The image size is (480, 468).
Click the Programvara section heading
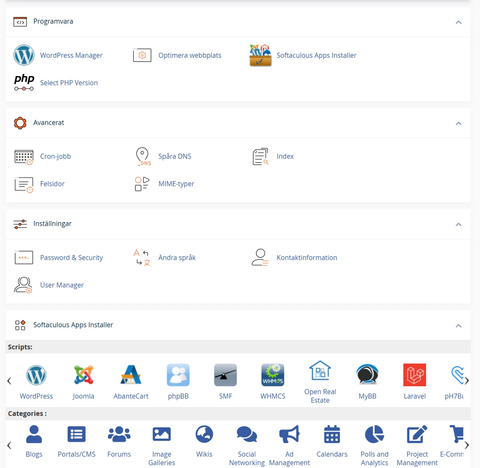click(x=53, y=21)
